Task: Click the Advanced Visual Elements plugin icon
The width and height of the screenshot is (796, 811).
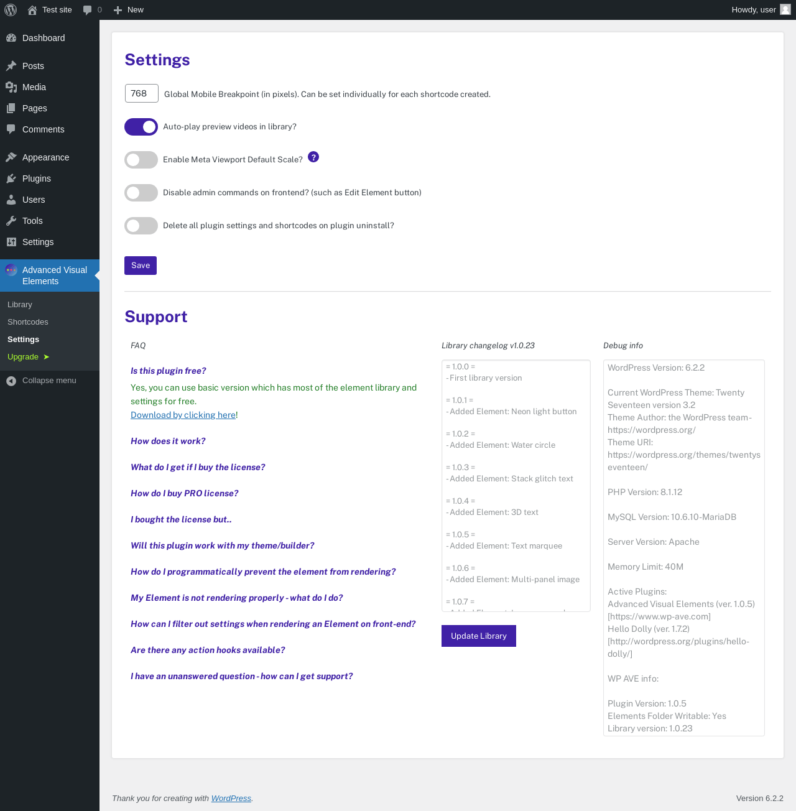Action: (x=11, y=270)
